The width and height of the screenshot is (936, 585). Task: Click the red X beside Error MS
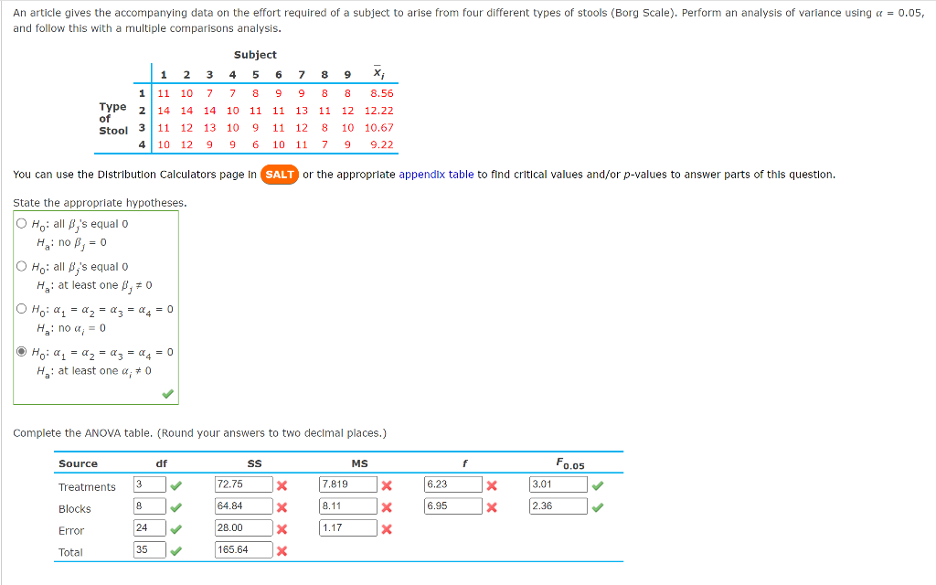(387, 529)
